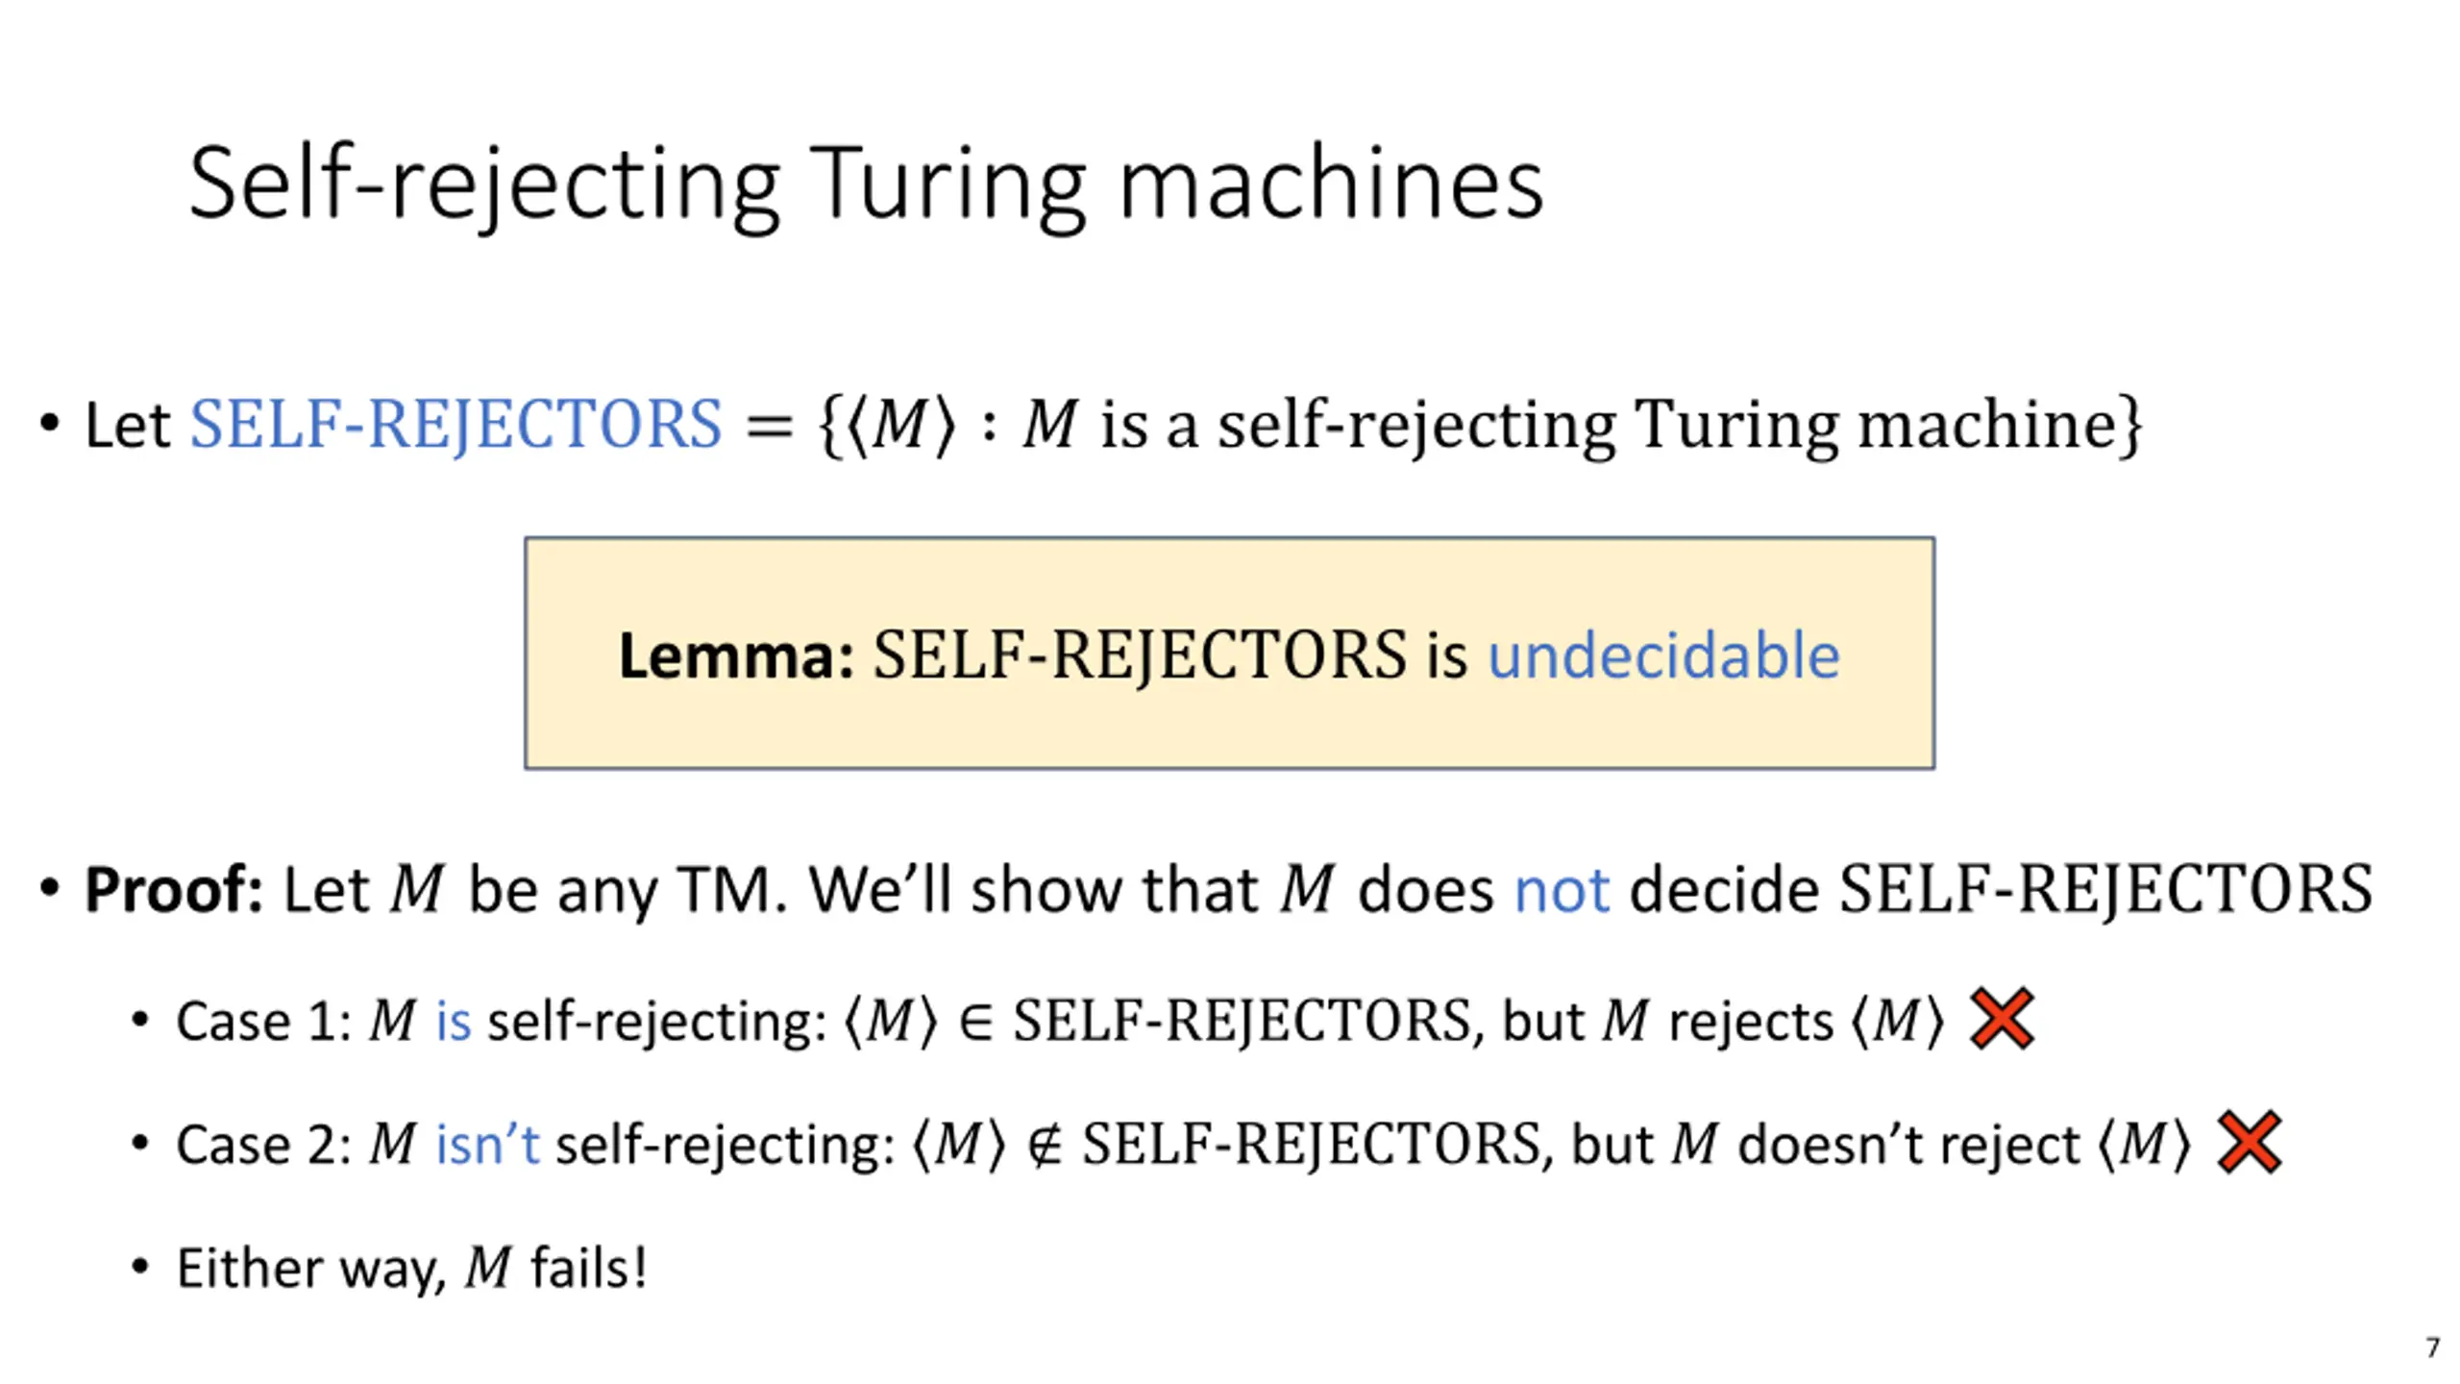This screenshot has height=1384, width=2460.
Task: Click the red X after Case 1
Action: pos(2002,1019)
